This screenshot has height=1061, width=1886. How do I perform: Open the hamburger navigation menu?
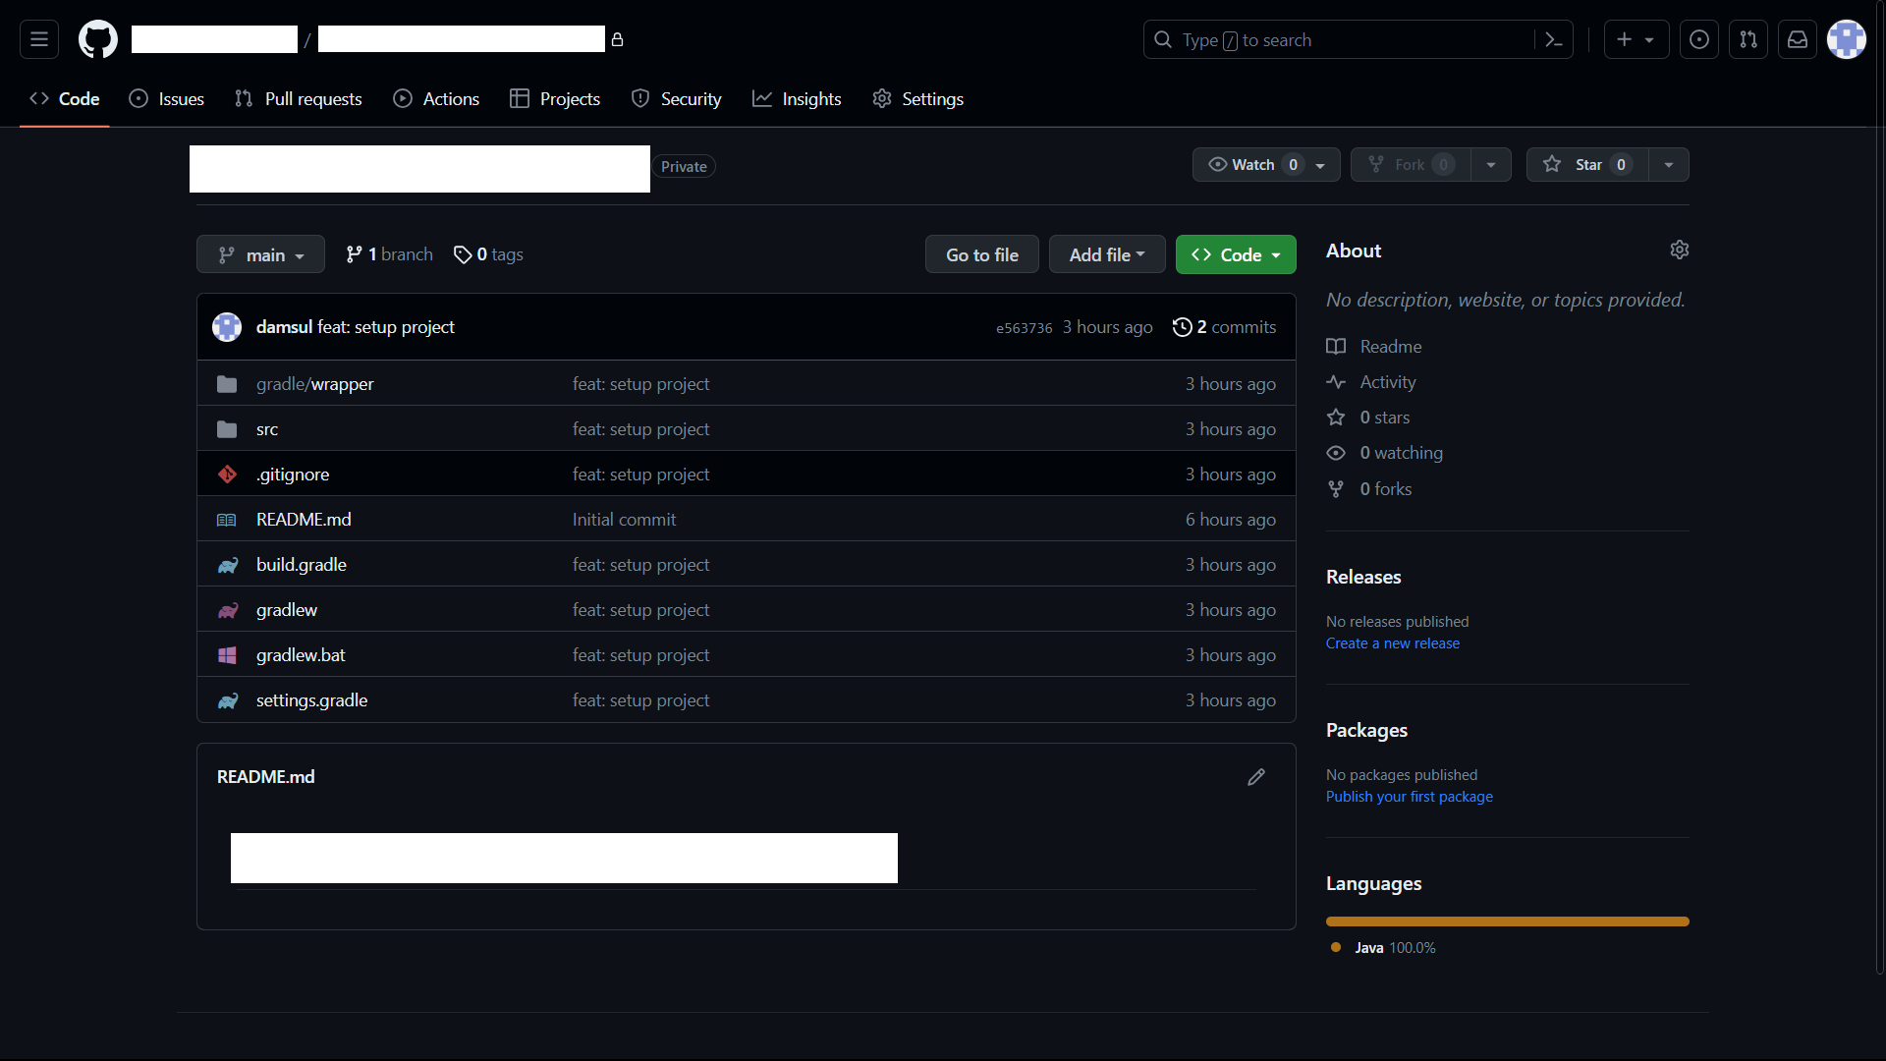pyautogui.click(x=39, y=39)
